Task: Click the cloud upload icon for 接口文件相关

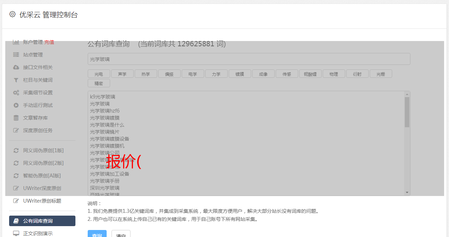Action: [16, 67]
